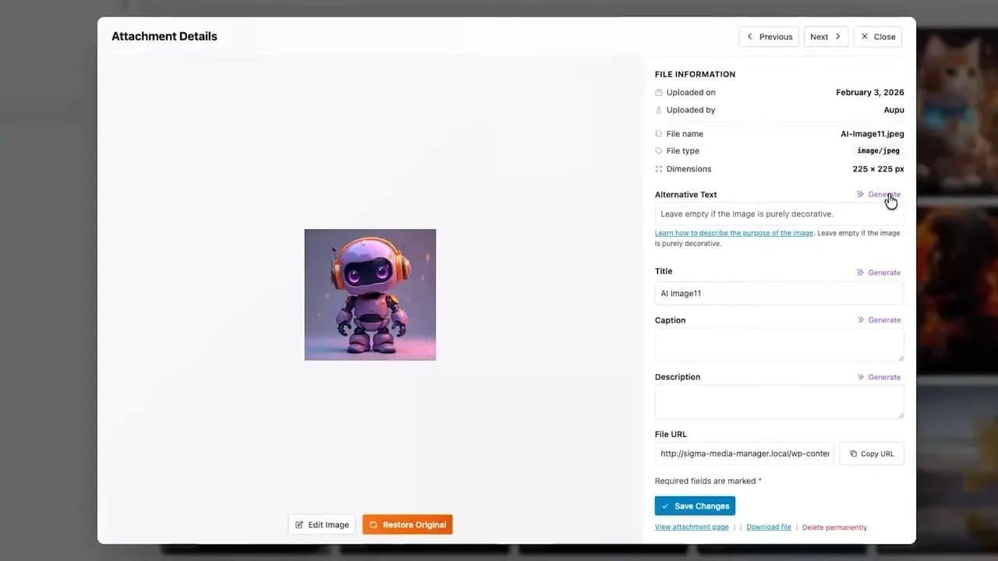Trigger AI Generate icon next to Description
The height and width of the screenshot is (561, 998).
pyautogui.click(x=861, y=377)
